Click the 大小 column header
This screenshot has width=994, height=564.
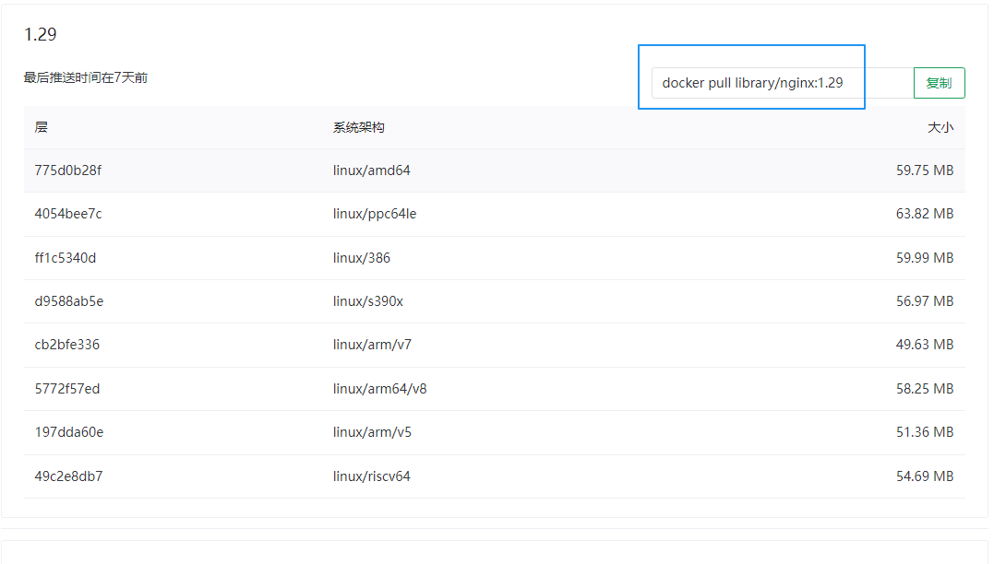click(x=940, y=127)
